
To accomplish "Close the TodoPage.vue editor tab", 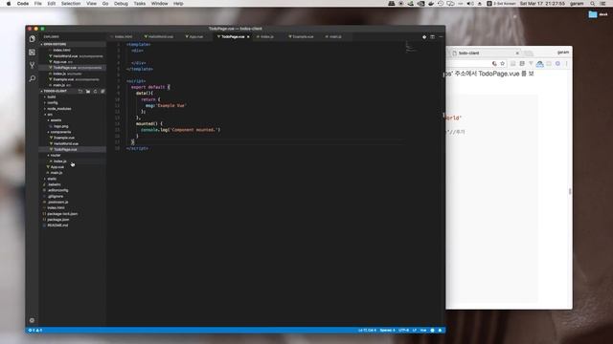I will click(x=248, y=37).
